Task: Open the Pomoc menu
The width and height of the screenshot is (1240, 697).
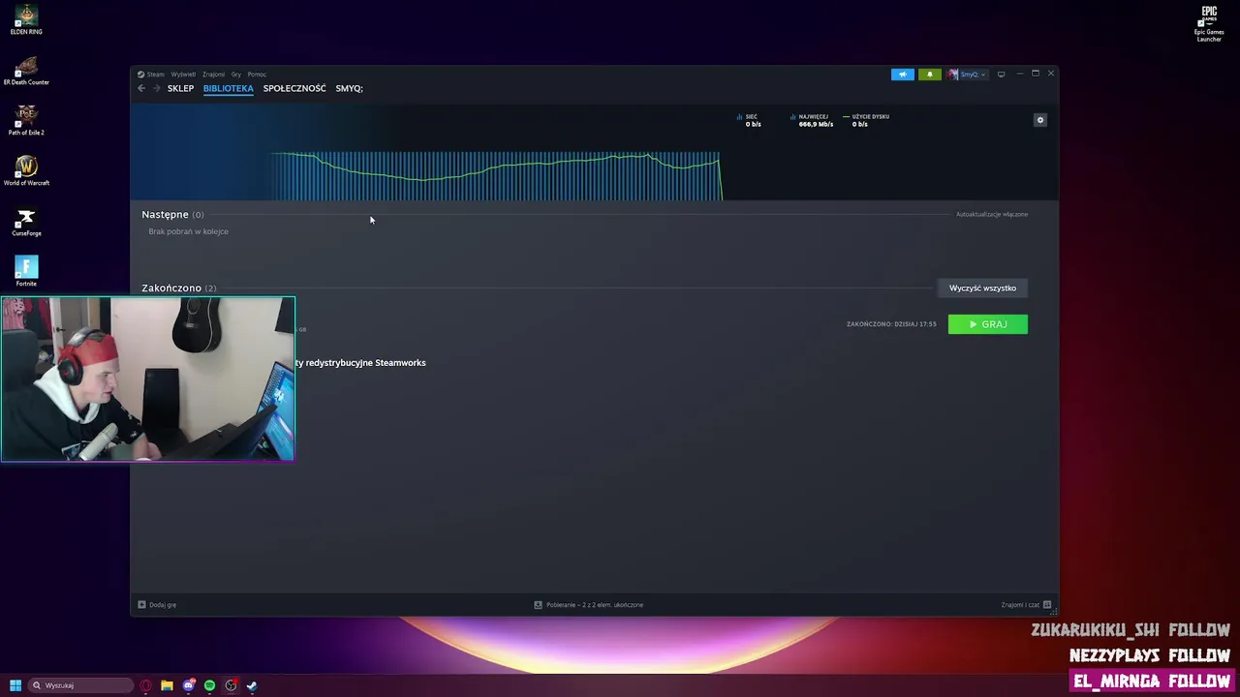Action: [257, 75]
